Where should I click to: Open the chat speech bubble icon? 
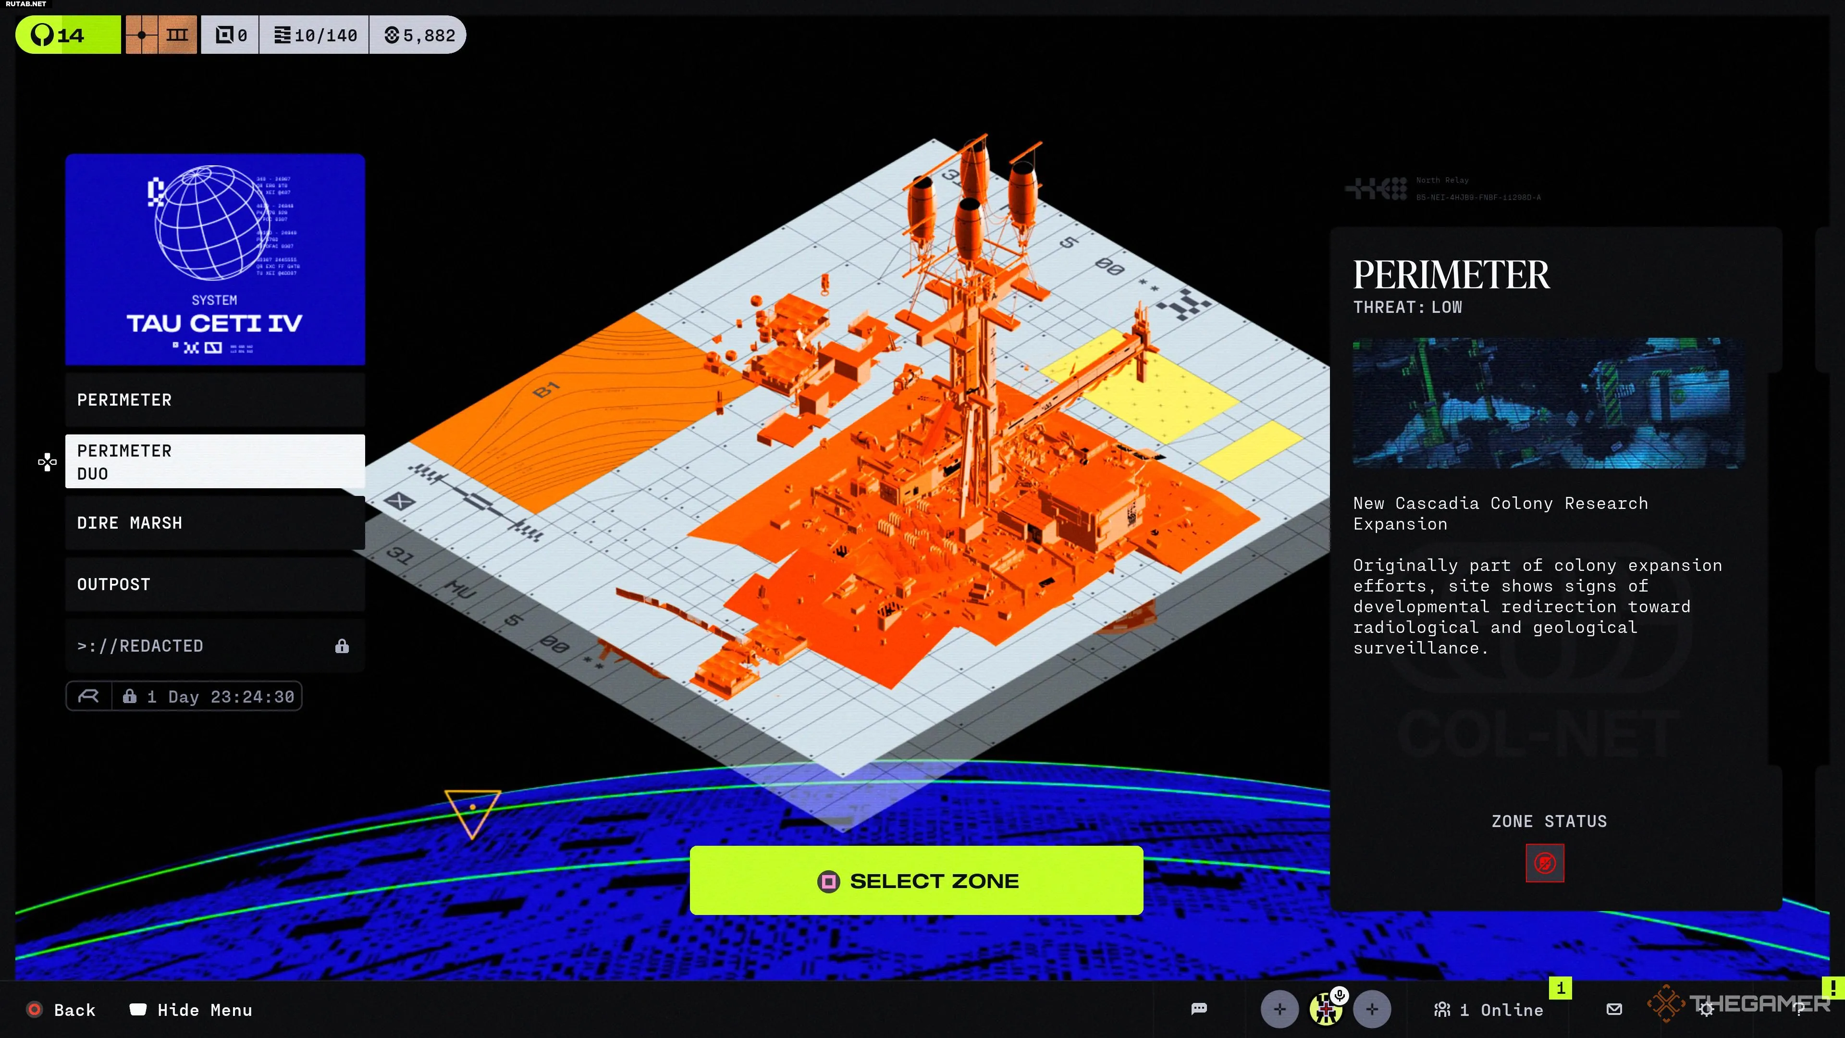point(1199,1009)
